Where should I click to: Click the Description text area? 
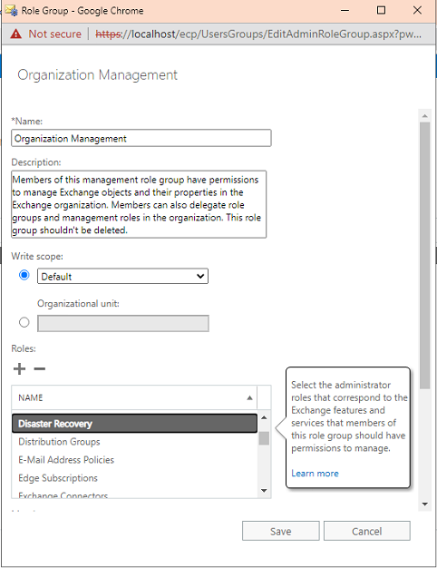pos(139,204)
